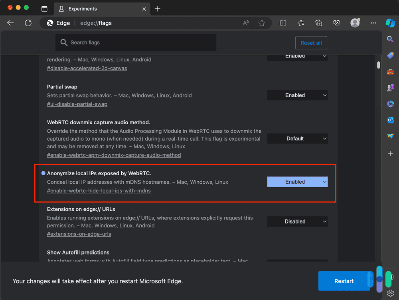Open Browser essentials

[336, 23]
